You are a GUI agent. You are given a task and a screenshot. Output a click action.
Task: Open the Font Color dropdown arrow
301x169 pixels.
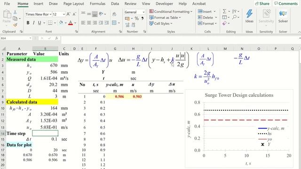pyautogui.click(x=75, y=23)
